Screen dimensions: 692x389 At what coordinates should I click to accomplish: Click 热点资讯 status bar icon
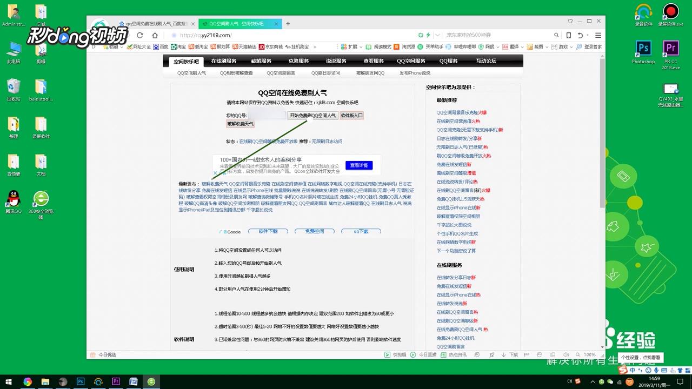point(454,354)
